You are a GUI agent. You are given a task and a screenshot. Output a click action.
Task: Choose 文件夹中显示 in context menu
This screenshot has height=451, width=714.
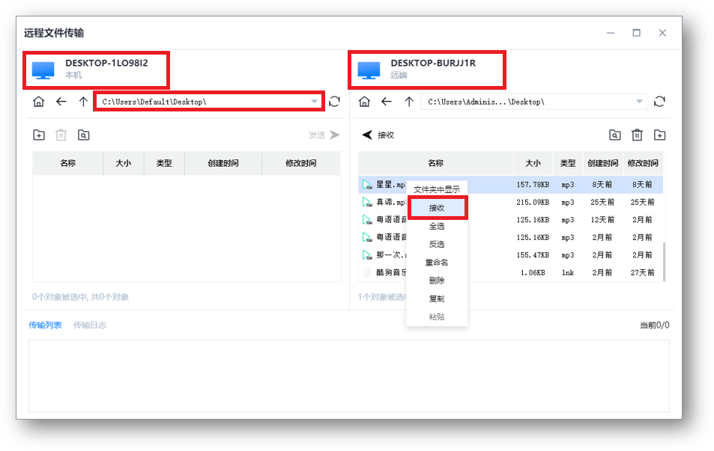(x=437, y=189)
